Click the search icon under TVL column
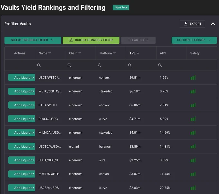 (x=130, y=65)
